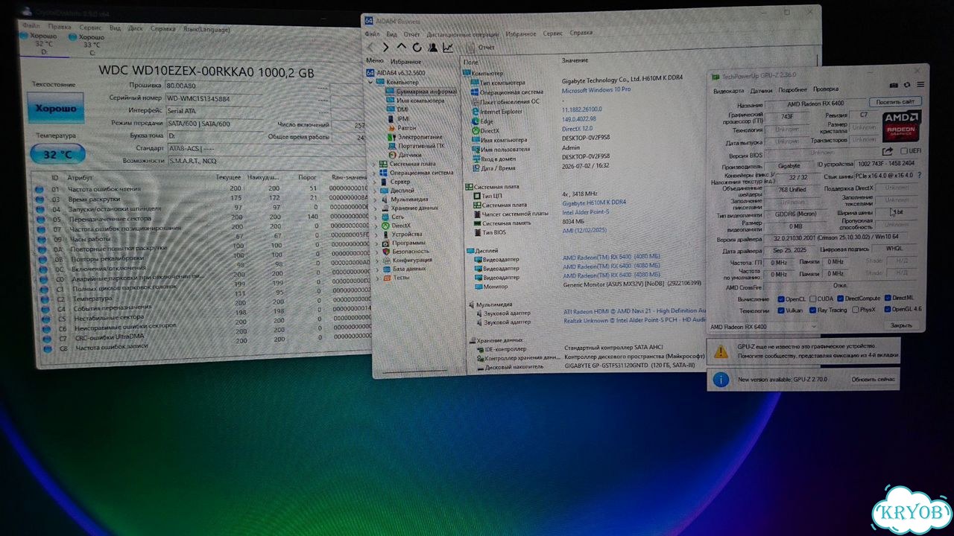Click the DirectX icon in AIDA64 tree
Screen dimensions: 954x536
point(385,226)
